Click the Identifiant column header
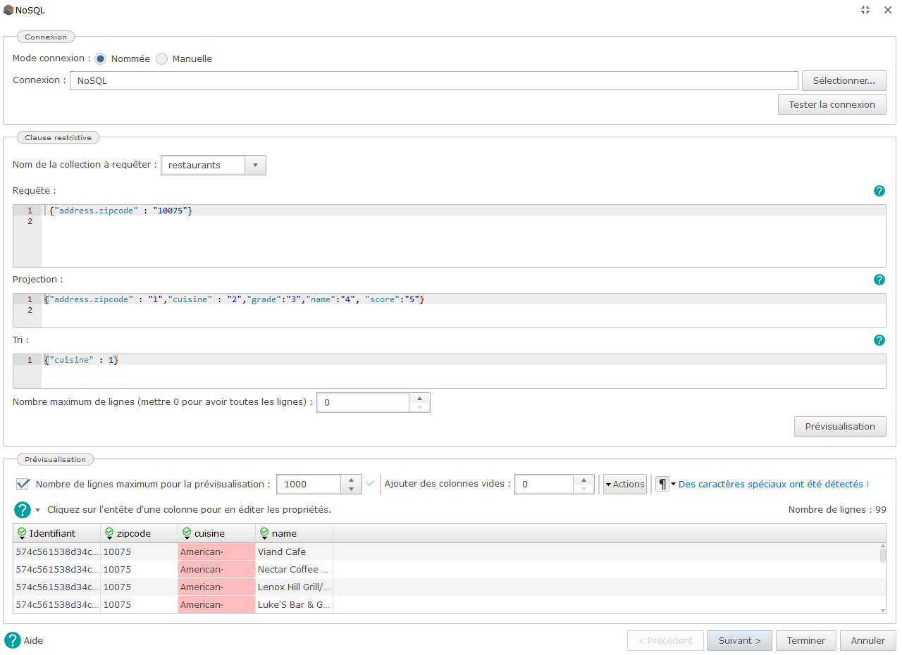Screen dimensions: 902x655 click(56, 533)
